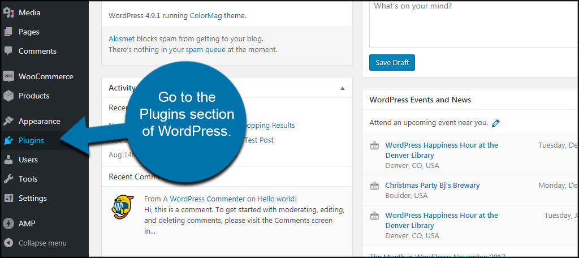Viewport: 579px width, 258px height.
Task: Click the WordPress Events and News heading
Action: [x=420, y=100]
